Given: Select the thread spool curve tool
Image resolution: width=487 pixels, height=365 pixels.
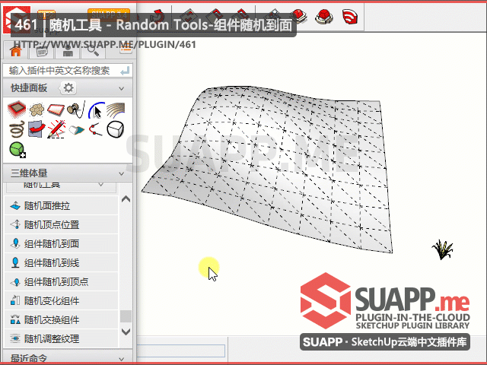Looking at the screenshot, I should click(76, 109).
